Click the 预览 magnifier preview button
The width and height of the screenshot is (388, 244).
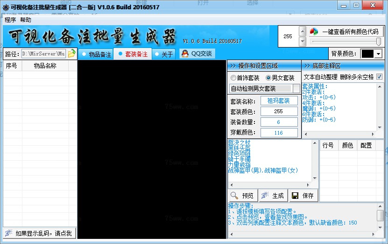(242, 196)
